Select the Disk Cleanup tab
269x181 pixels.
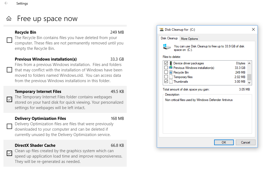(169, 38)
